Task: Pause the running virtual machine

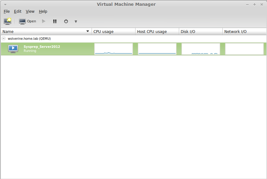Action: (x=55, y=21)
